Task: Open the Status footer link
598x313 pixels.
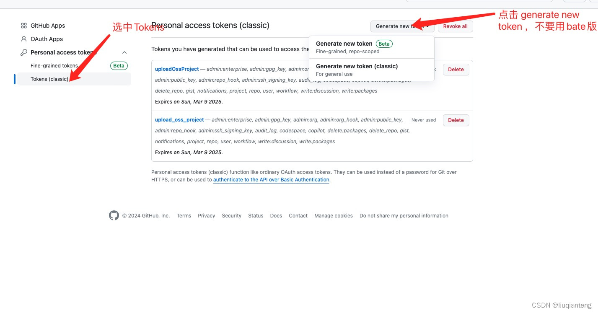Action: [256, 216]
